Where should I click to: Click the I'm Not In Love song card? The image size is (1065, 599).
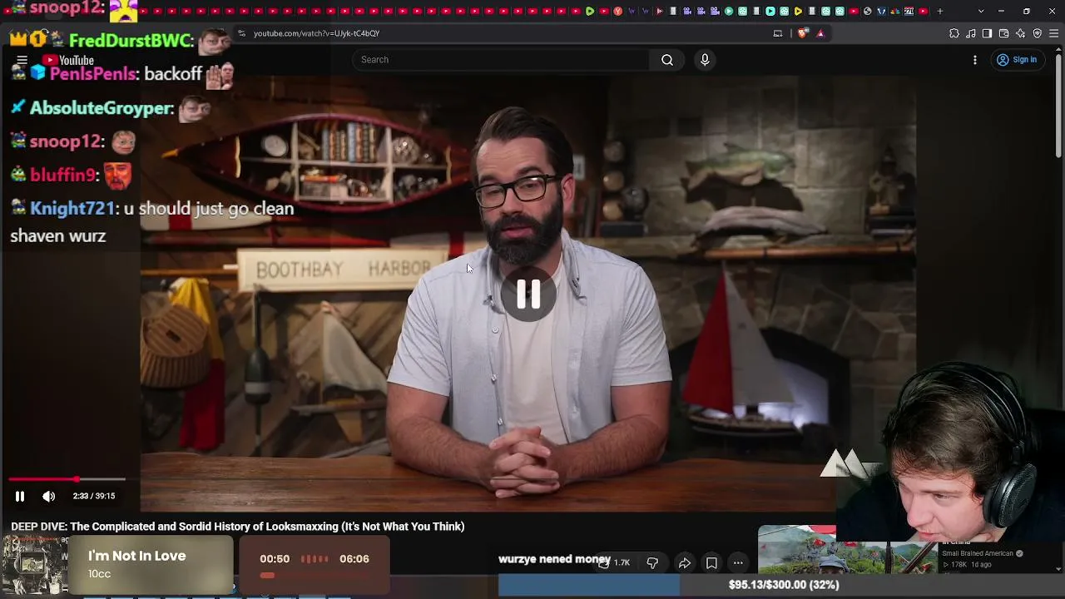(x=151, y=565)
